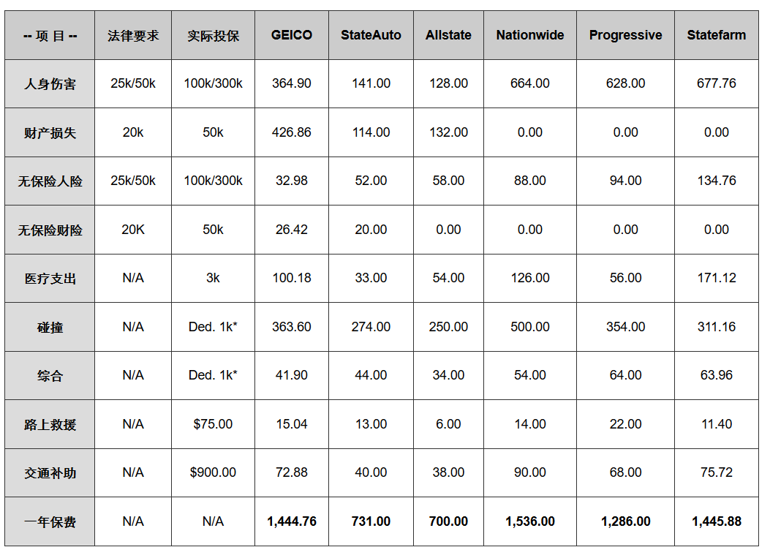Screen dimensions: 770x558
Task: Select the Nationwide column header
Action: click(529, 35)
